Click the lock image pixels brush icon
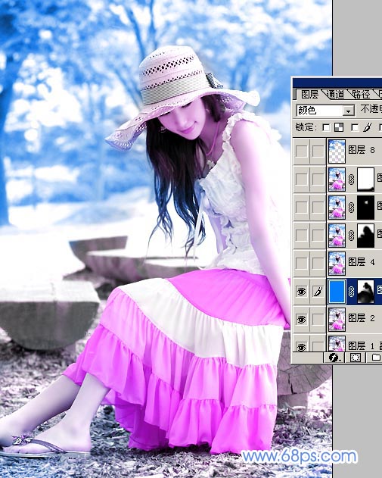 [368, 127]
